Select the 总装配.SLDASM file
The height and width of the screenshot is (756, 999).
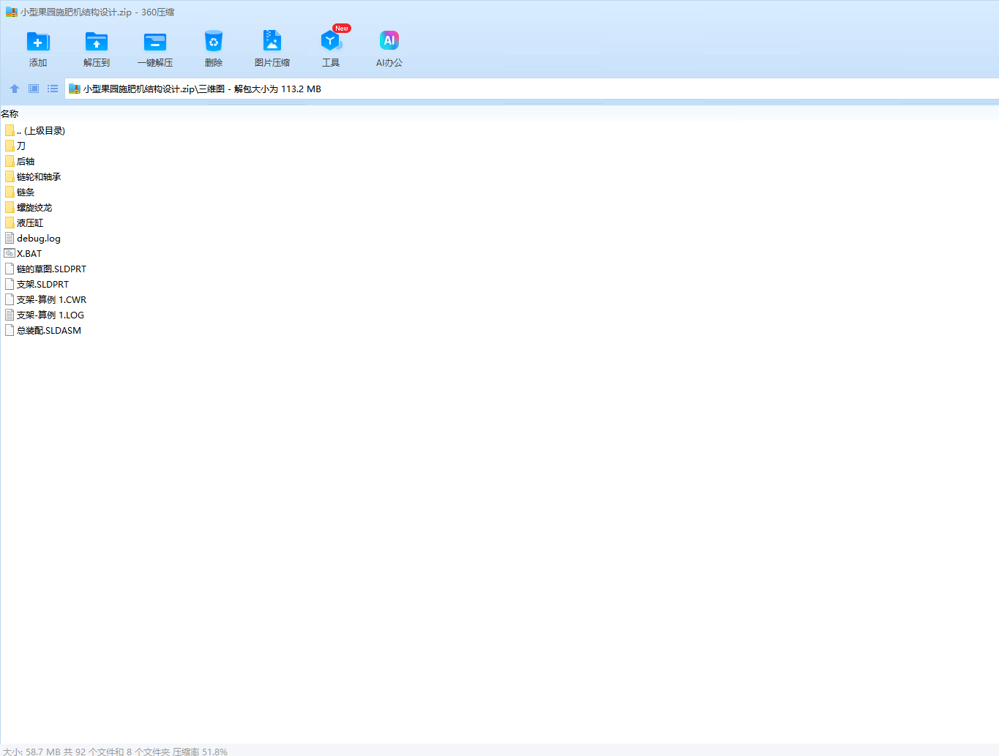[43, 331]
